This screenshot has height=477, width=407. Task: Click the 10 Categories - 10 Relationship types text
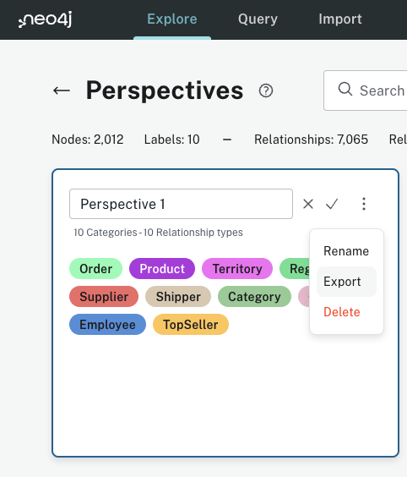pyautogui.click(x=158, y=233)
